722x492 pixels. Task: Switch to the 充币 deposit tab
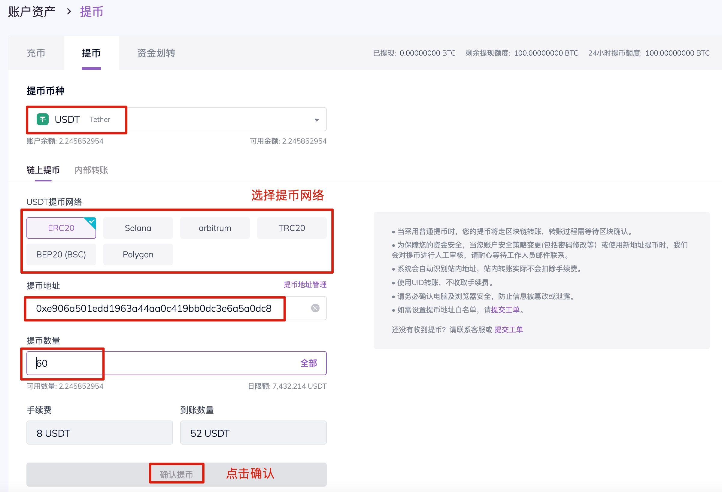36,53
